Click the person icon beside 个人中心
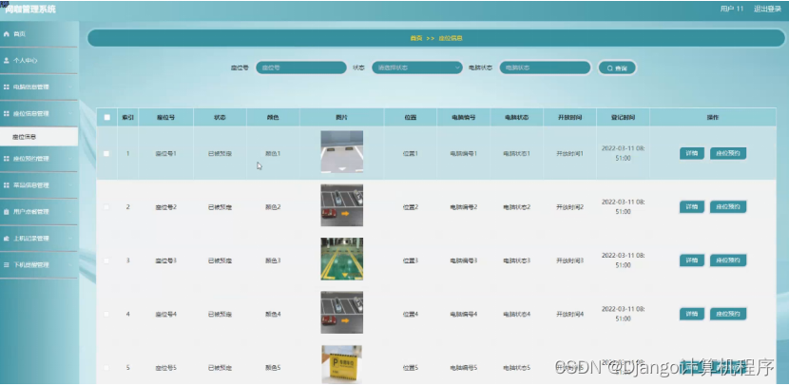The image size is (789, 386). [7, 61]
